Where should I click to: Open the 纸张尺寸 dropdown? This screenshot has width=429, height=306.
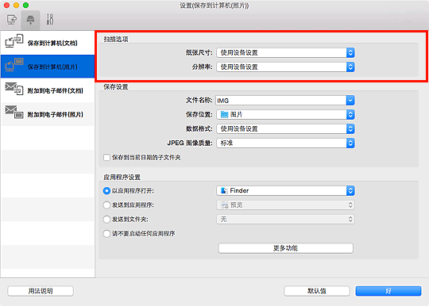[285, 52]
